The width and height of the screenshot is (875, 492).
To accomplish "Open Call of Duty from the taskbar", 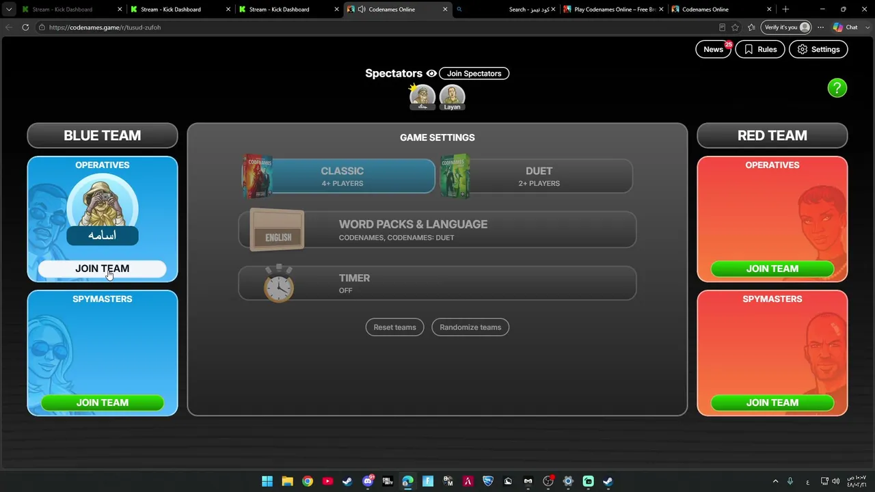I will [388, 481].
